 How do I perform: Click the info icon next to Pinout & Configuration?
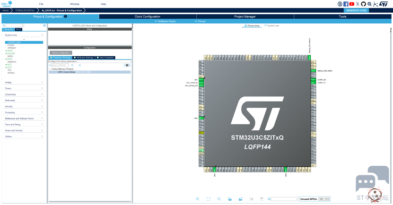(x=65, y=17)
